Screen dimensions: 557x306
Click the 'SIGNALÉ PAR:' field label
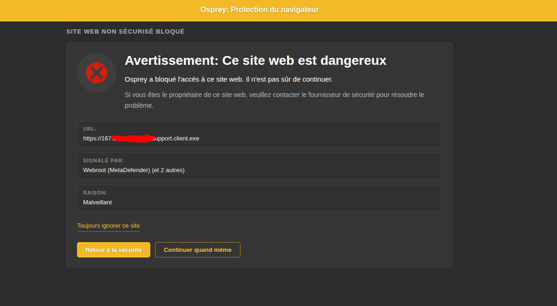click(x=104, y=160)
